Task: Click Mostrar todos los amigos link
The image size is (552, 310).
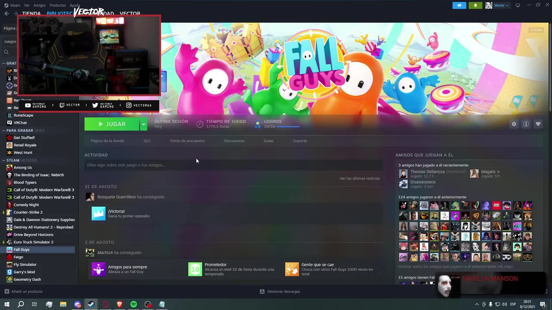Action: (x=455, y=267)
